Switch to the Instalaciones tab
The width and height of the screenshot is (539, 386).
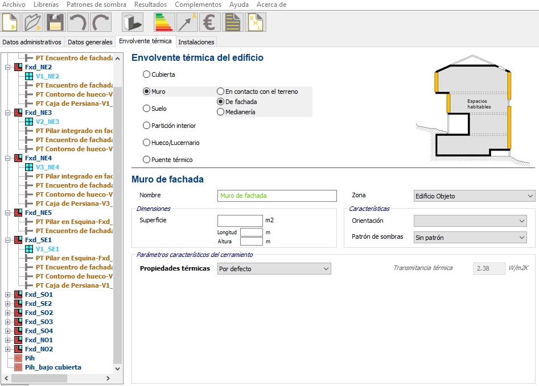click(x=196, y=42)
